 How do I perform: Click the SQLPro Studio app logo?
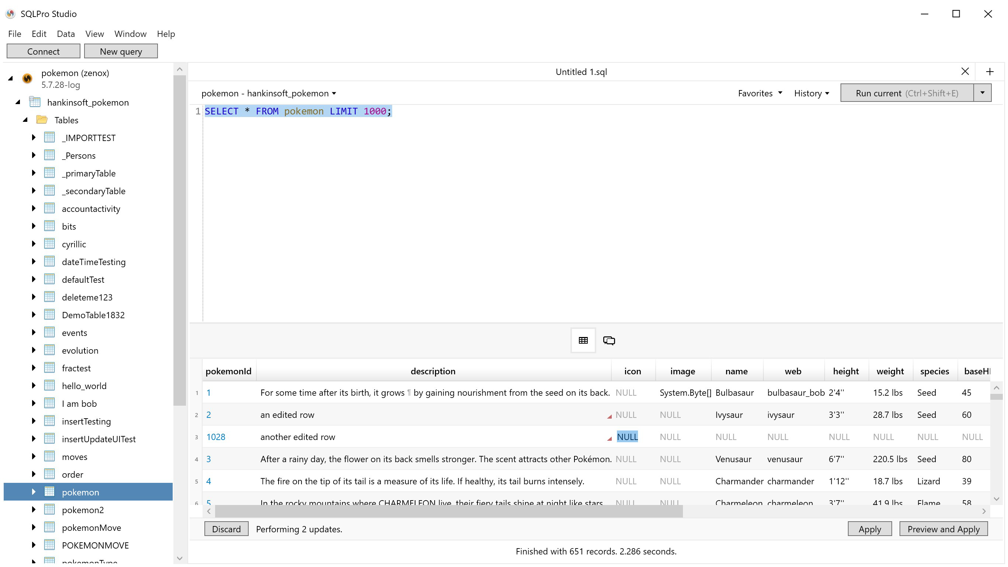11,14
